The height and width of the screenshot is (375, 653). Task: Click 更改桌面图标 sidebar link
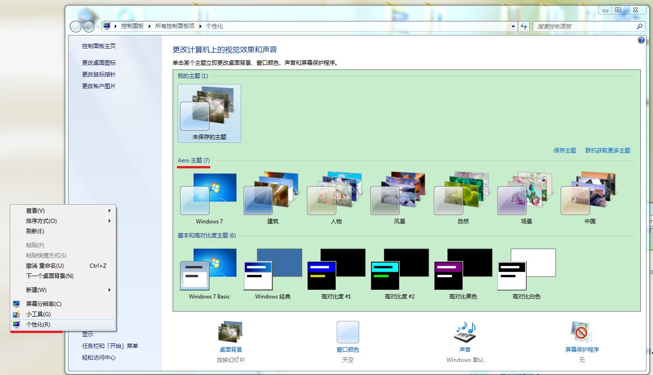coord(99,63)
